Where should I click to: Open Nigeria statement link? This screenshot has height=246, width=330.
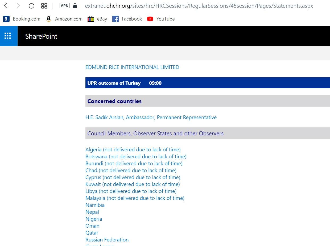(x=94, y=219)
